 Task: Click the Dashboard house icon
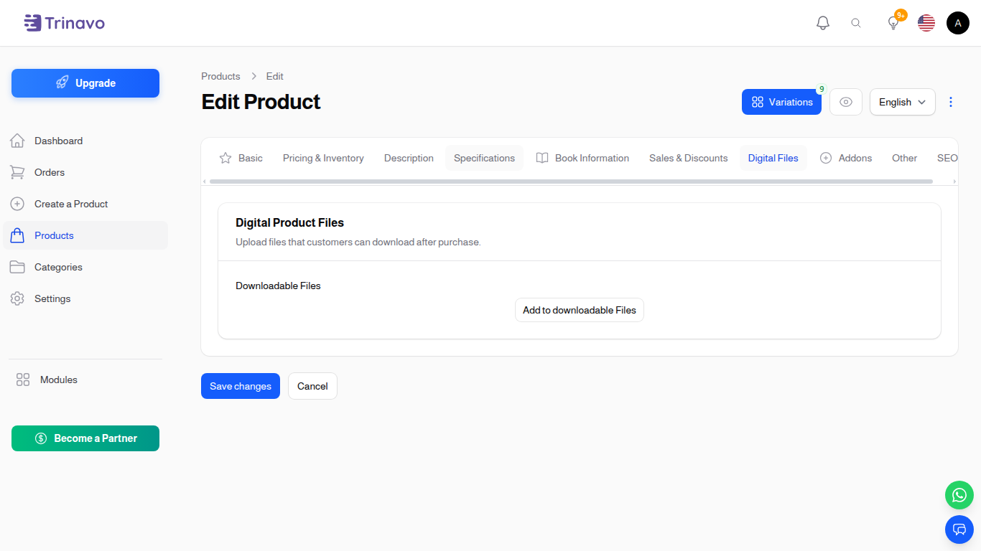point(17,141)
